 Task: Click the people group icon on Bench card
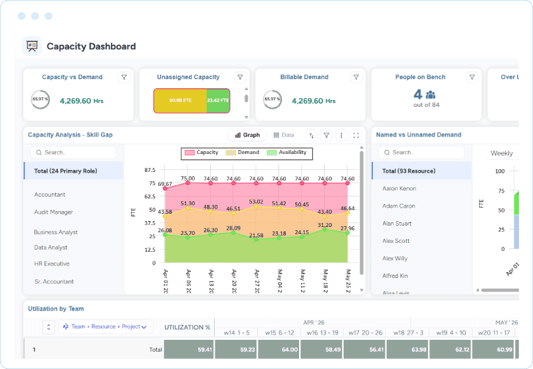click(x=431, y=94)
